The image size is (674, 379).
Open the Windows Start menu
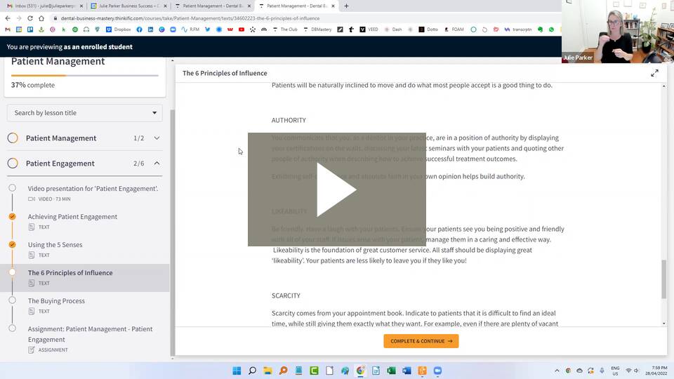click(237, 371)
